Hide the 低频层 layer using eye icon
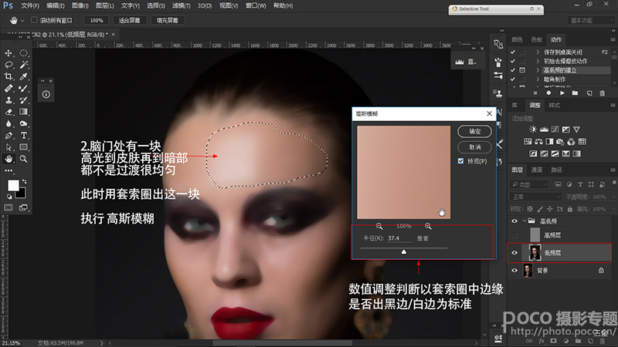 (x=515, y=252)
